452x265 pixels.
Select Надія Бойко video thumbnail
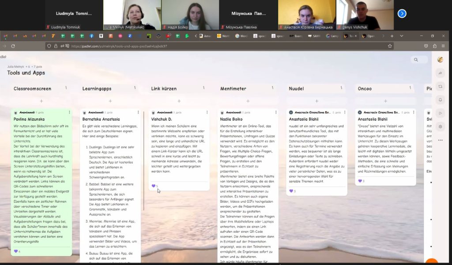[x=190, y=15]
